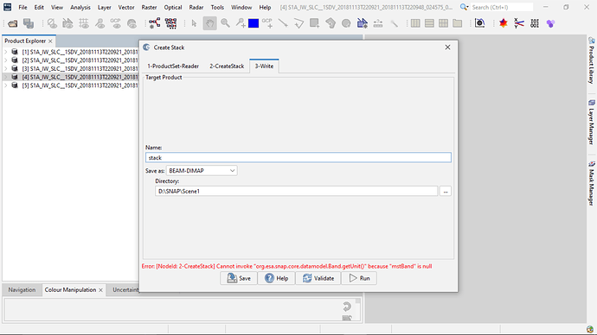Select the 3-Write tab
Viewport: 597px width, 335px height.
[264, 66]
